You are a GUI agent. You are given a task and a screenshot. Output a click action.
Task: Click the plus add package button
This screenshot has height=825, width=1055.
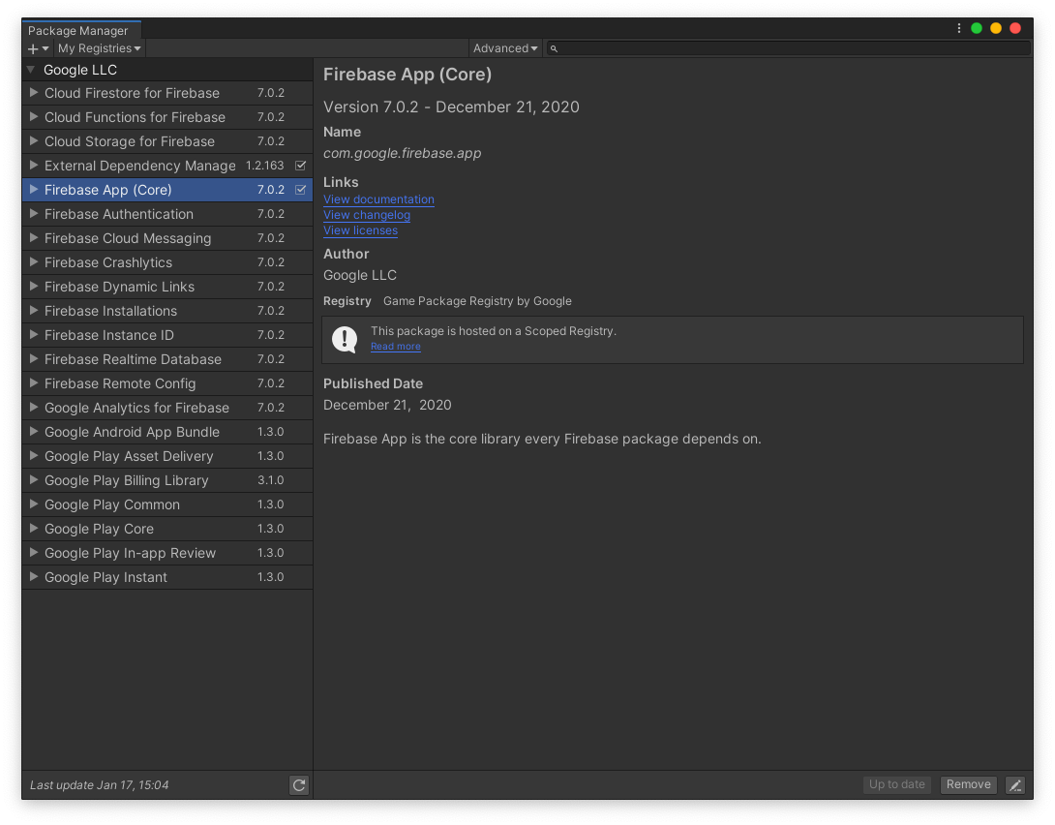tap(38, 48)
